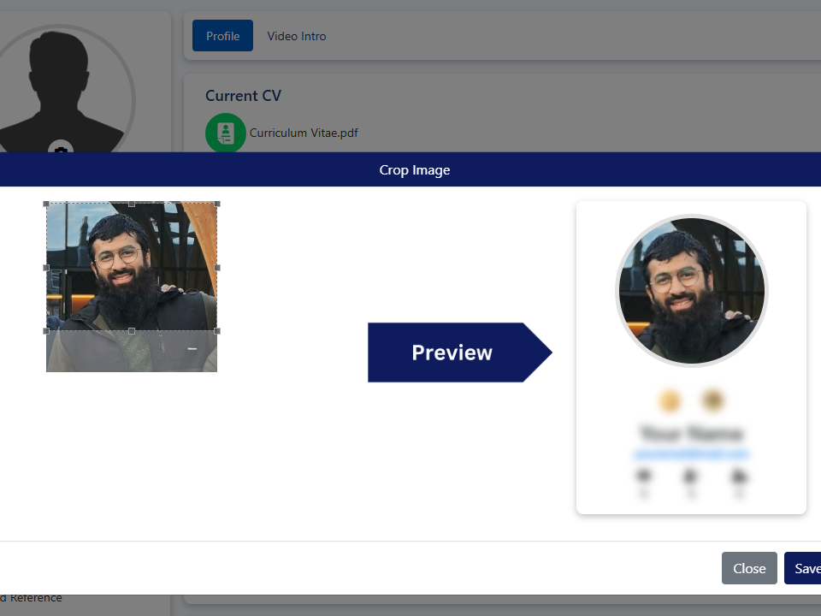Image resolution: width=821 pixels, height=616 pixels.
Task: Click the bottom-left crop corner handle
Action: click(x=46, y=330)
